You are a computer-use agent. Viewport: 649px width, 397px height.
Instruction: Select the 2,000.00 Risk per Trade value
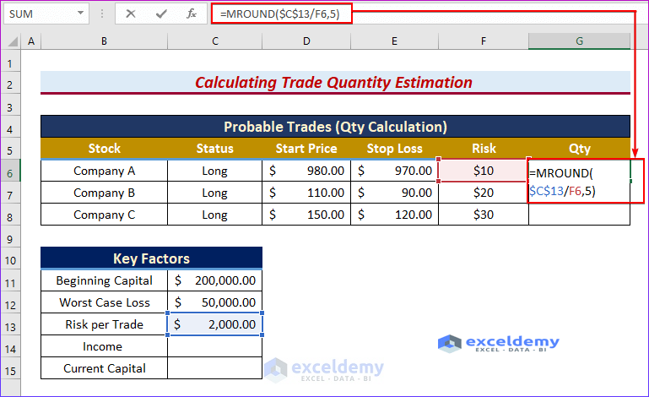(215, 324)
